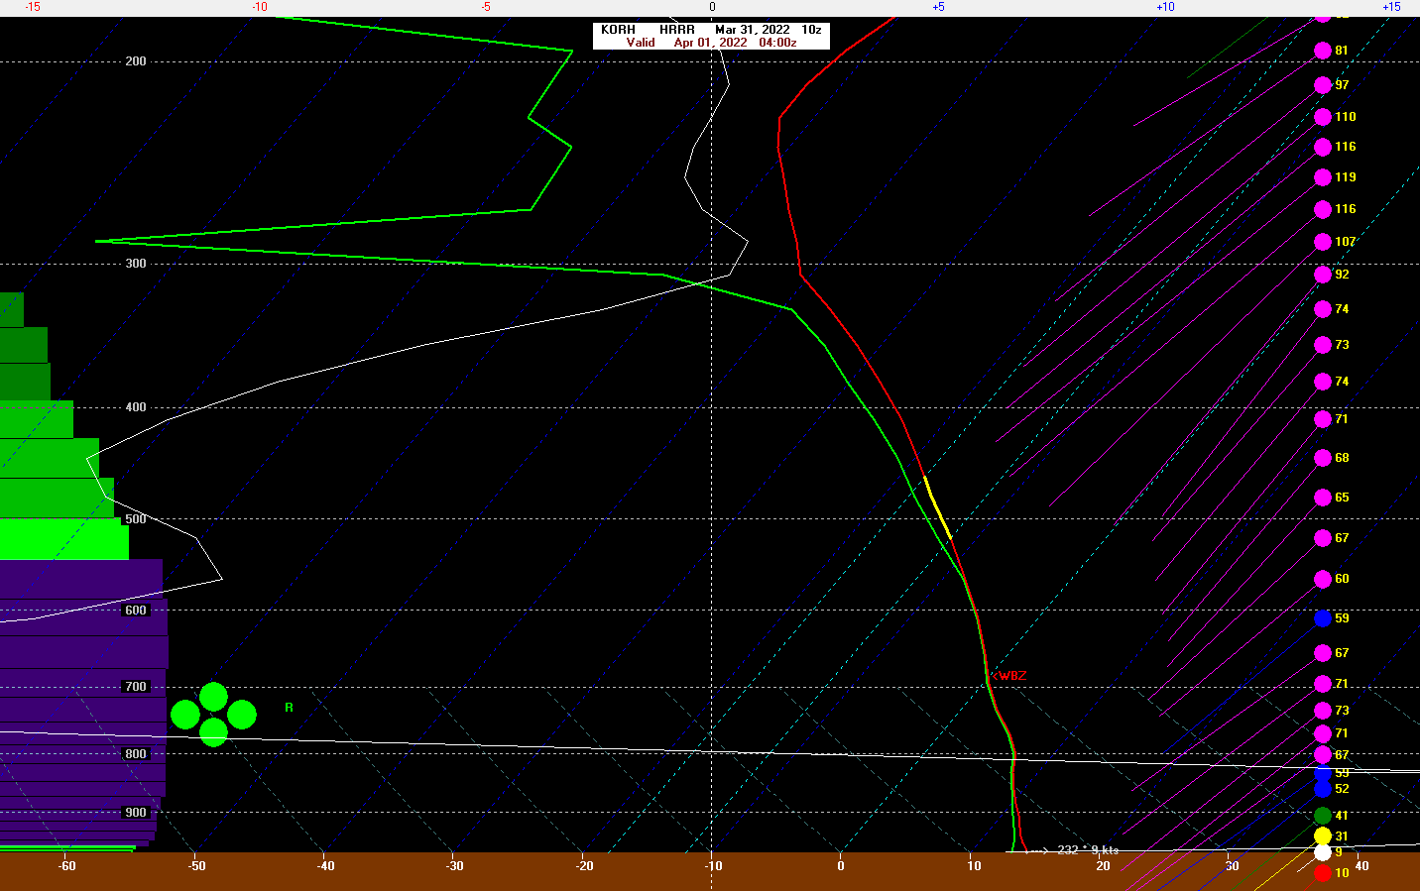Screen dimensions: 1420x891
Task: Click the 232° 9 kts surface wind label
Action: pyautogui.click(x=1088, y=850)
